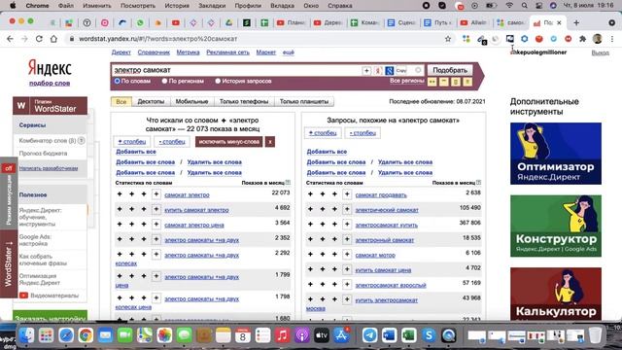Open the Chrome extensions puzzle icon

click(x=582, y=39)
